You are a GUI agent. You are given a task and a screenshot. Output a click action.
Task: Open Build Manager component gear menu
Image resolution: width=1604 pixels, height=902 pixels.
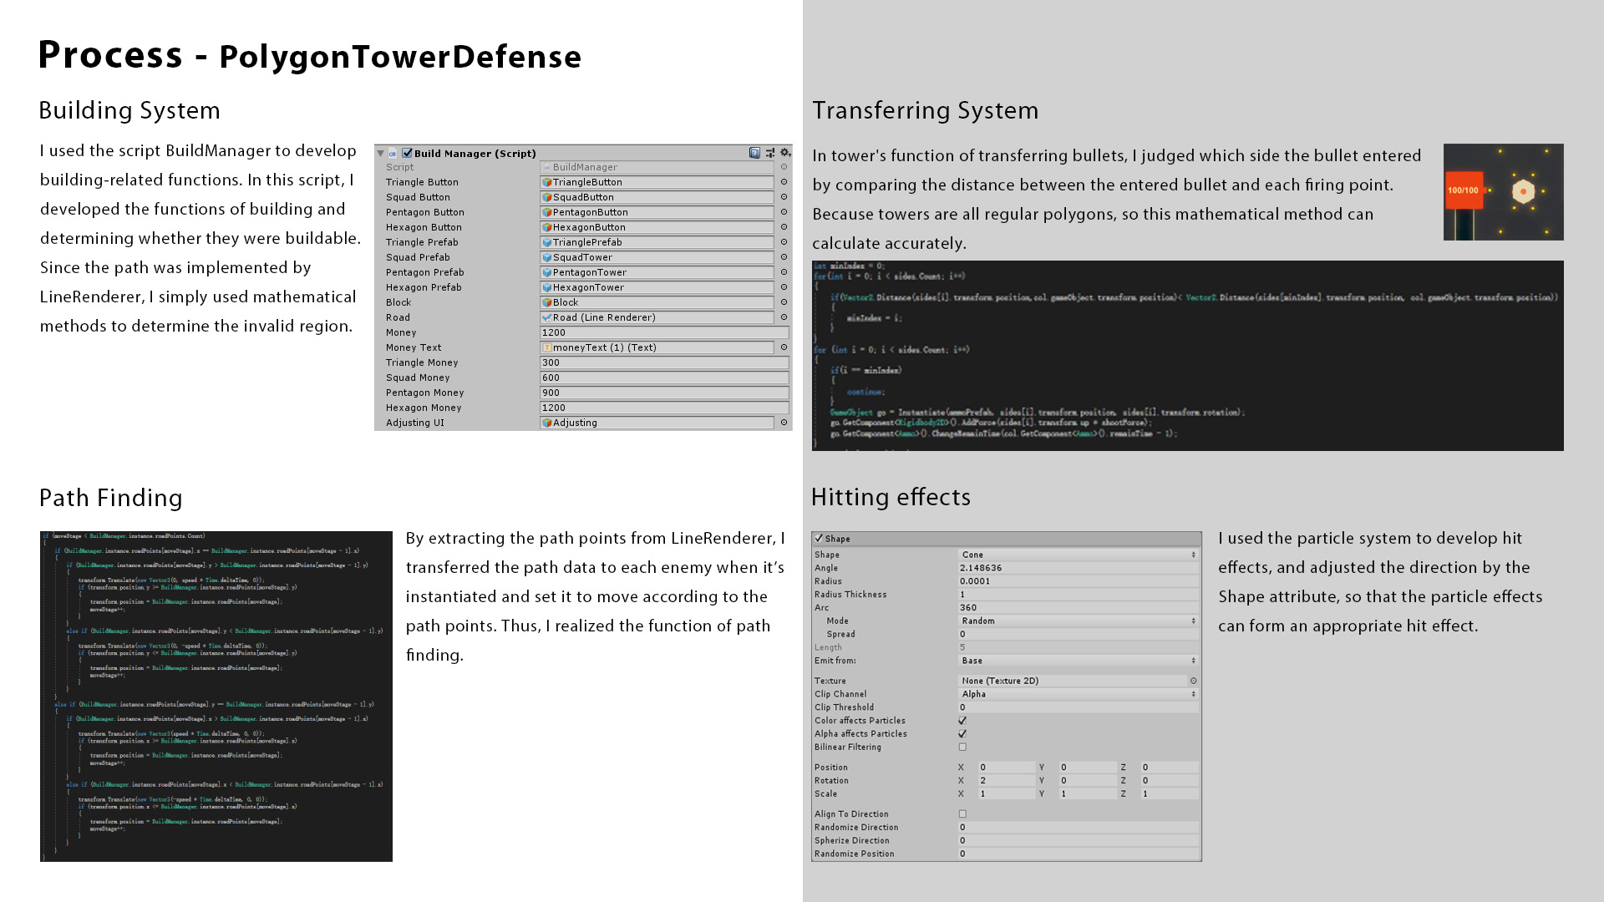[785, 153]
